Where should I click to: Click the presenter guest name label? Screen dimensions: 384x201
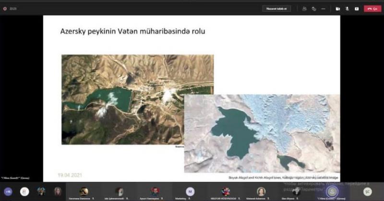click(x=15, y=178)
